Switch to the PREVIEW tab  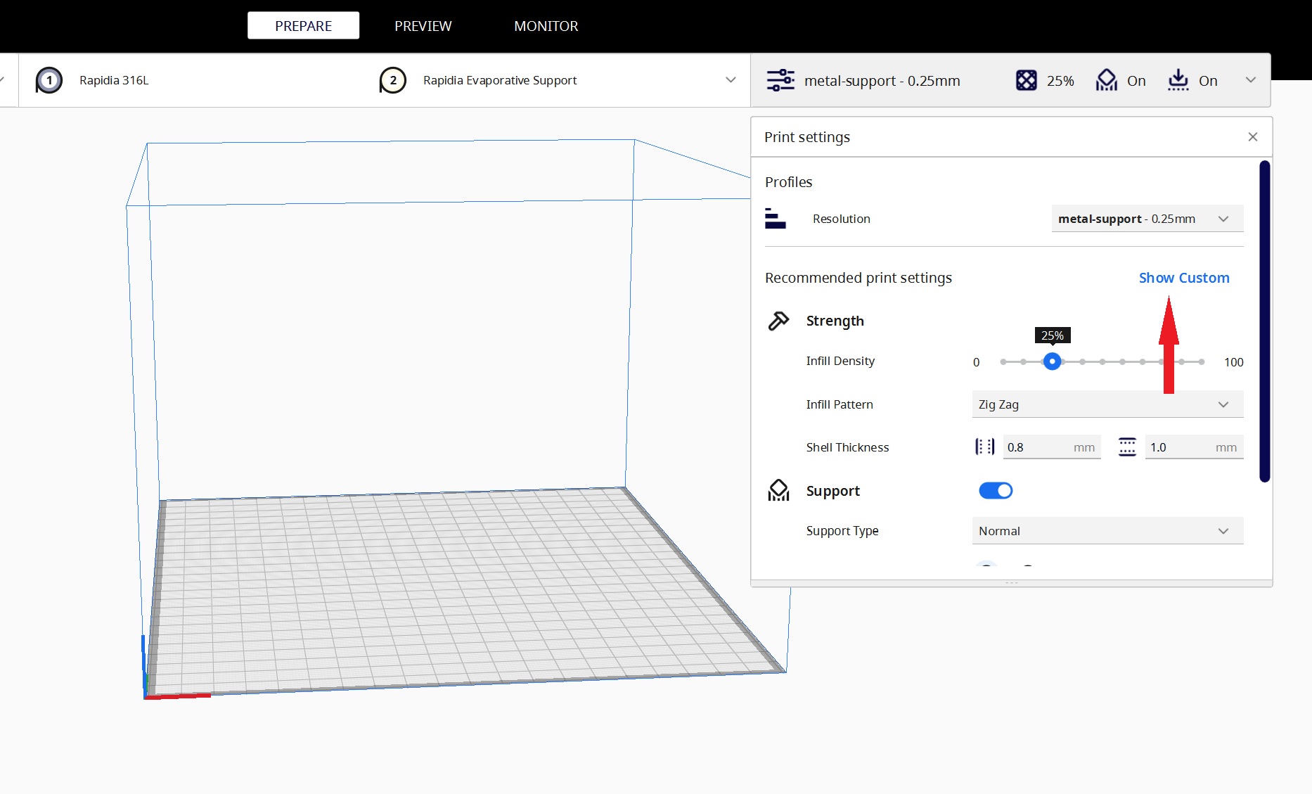click(423, 26)
